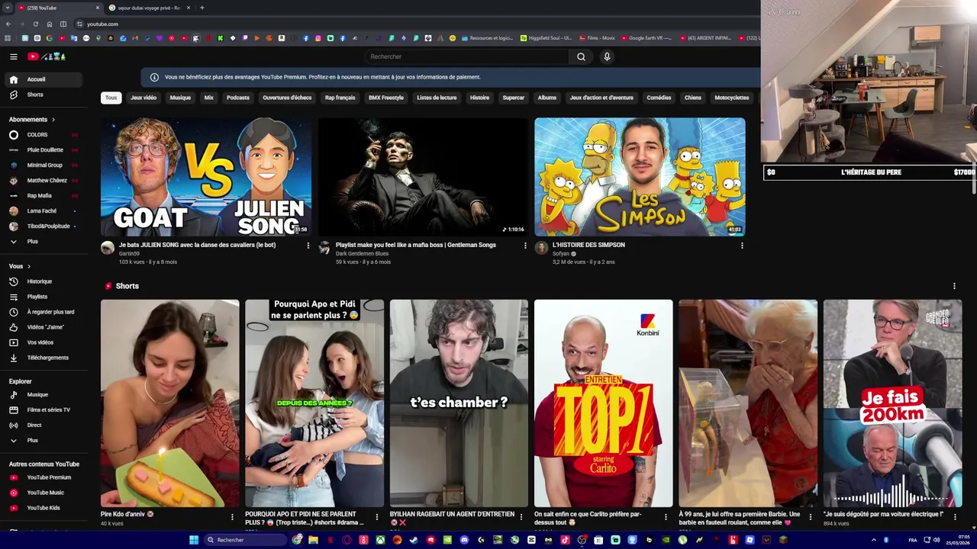Open Vos vidéos in sidebar
This screenshot has height=549, width=977.
(44, 342)
